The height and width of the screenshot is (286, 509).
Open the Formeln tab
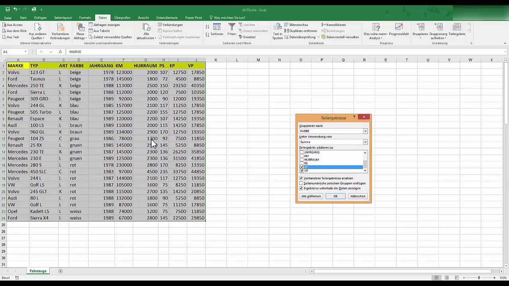click(x=85, y=18)
